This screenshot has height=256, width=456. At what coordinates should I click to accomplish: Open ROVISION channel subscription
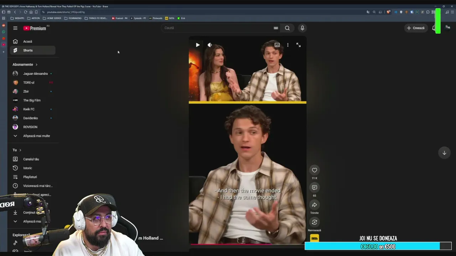[x=32, y=127]
